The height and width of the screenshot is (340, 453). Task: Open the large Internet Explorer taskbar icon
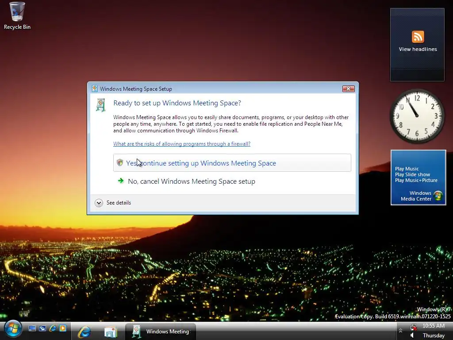[84, 332]
